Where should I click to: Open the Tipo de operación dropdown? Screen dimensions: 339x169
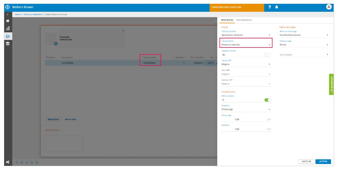(x=246, y=35)
